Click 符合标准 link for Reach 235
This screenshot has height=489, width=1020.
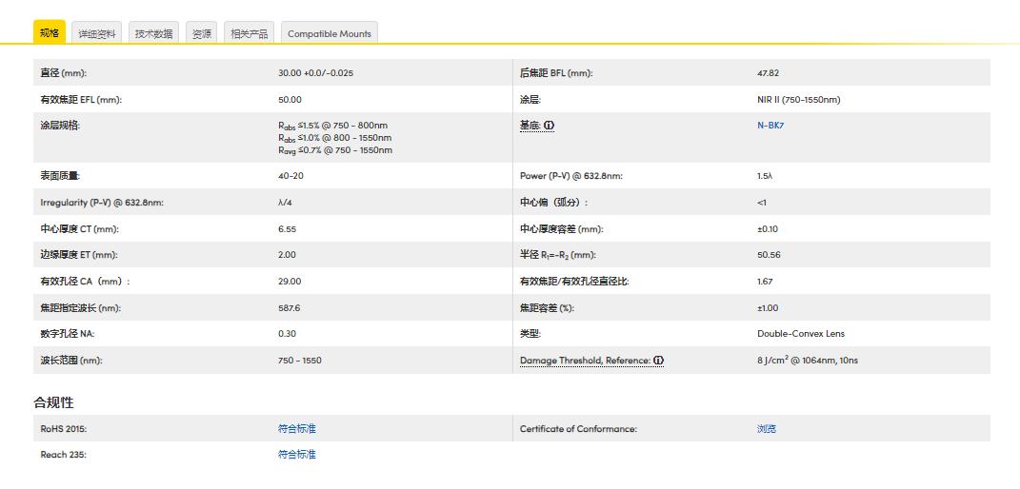click(x=296, y=455)
